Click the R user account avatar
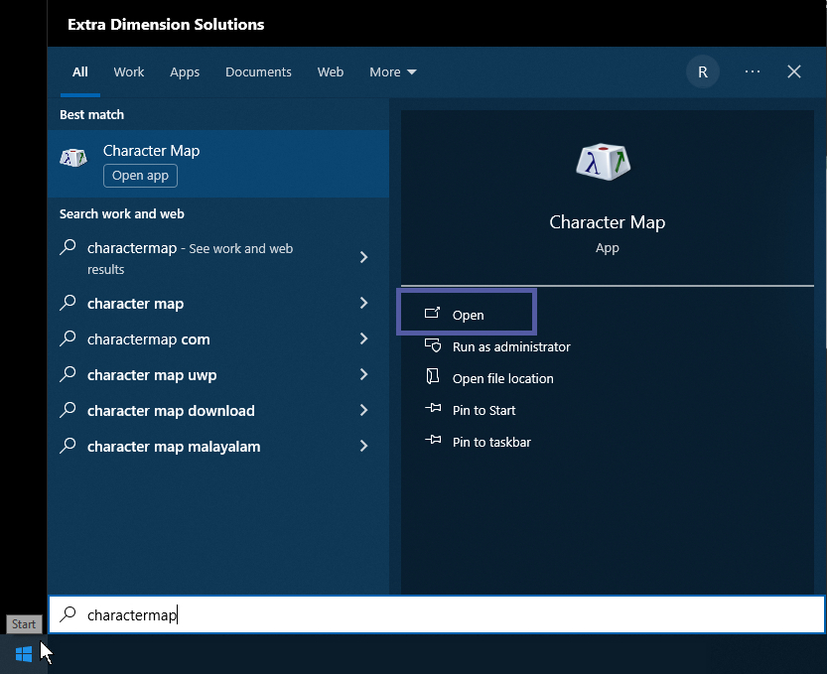827x674 pixels. coord(703,72)
